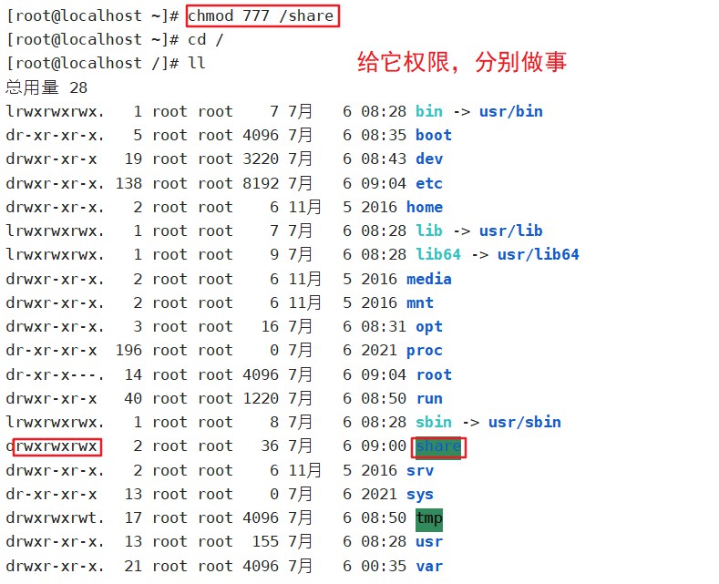The width and height of the screenshot is (719, 584).
Task: Click the link count '196' in proc row
Action: (128, 351)
